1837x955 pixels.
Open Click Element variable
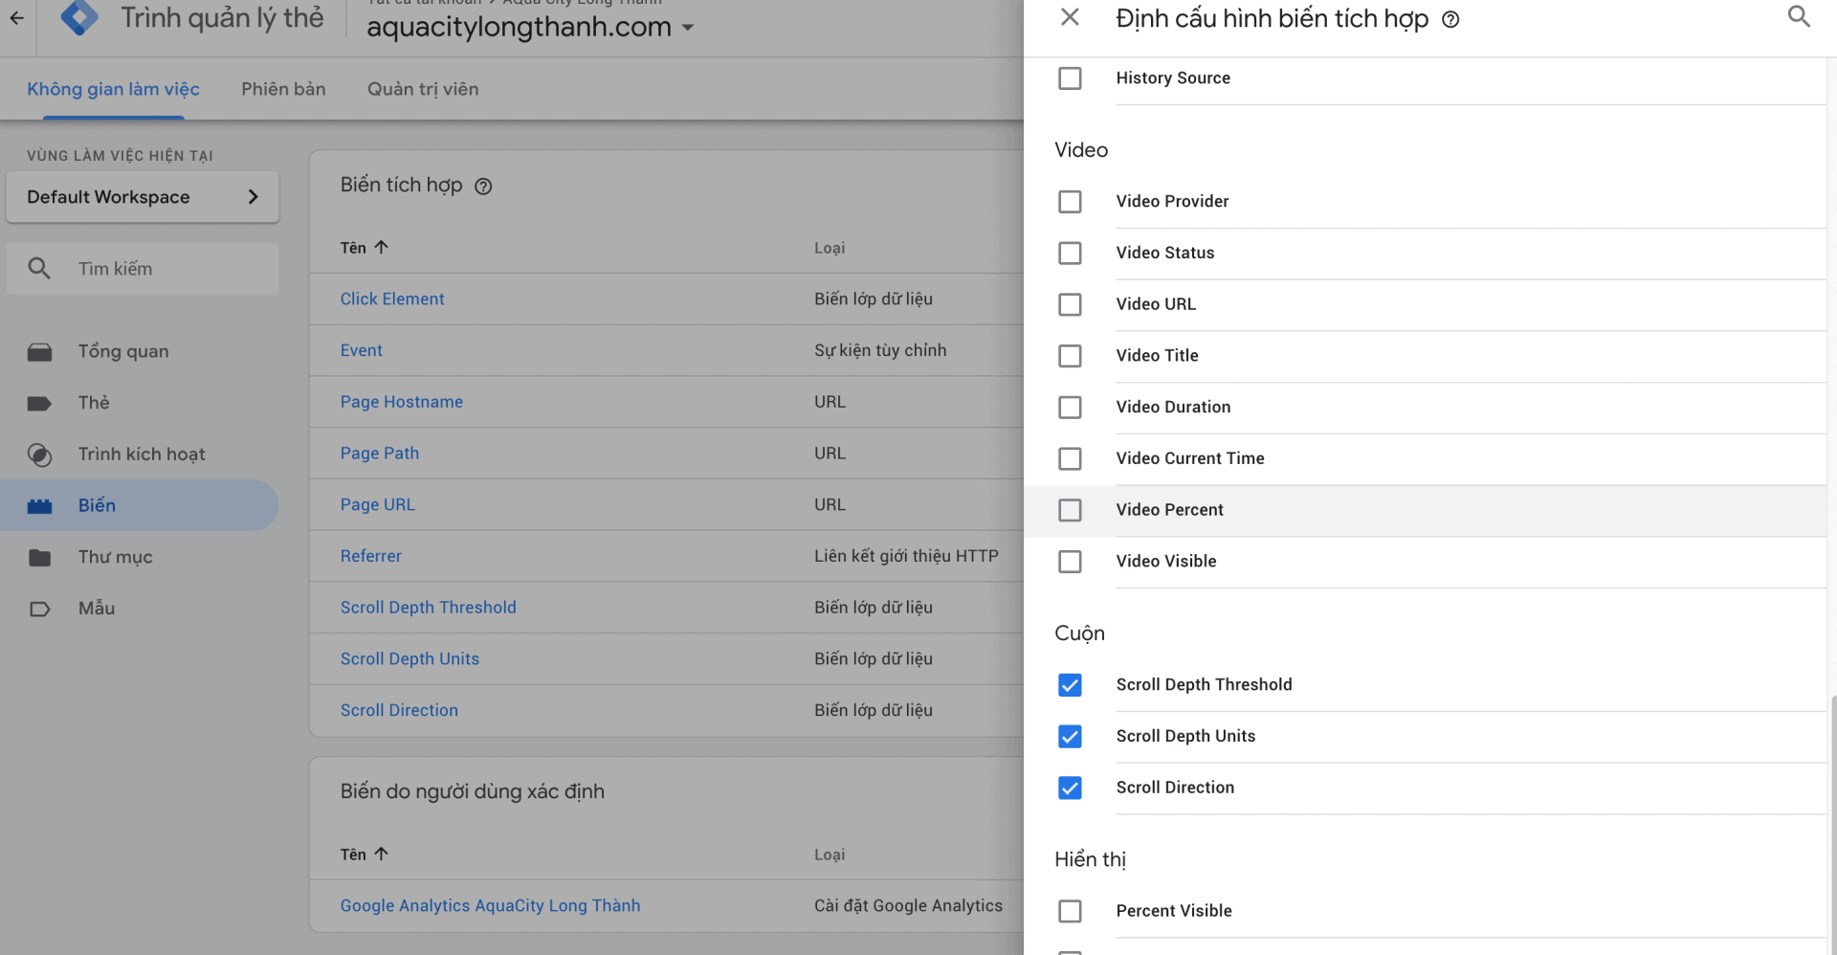point(392,299)
